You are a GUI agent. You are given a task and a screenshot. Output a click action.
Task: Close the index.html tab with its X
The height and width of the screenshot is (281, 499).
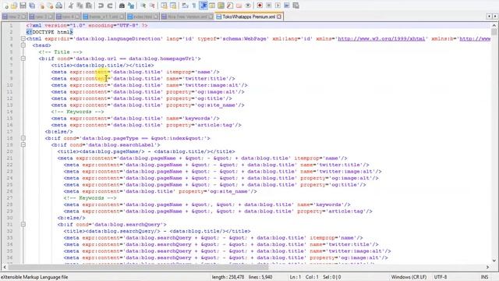click(156, 16)
